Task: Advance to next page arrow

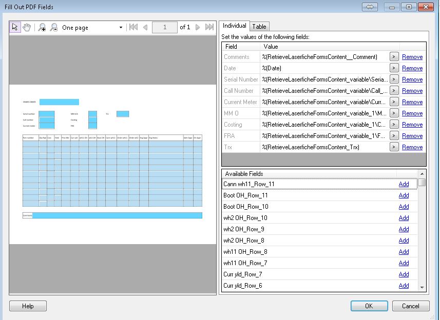Action: pos(198,27)
